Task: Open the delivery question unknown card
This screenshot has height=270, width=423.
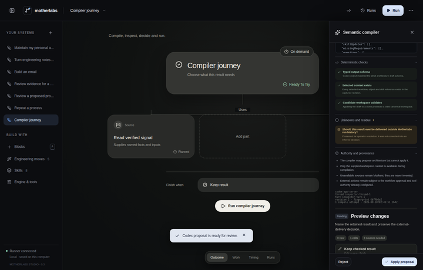Action: [376, 134]
